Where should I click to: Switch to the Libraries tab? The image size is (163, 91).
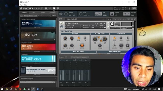[x=24, y=13]
